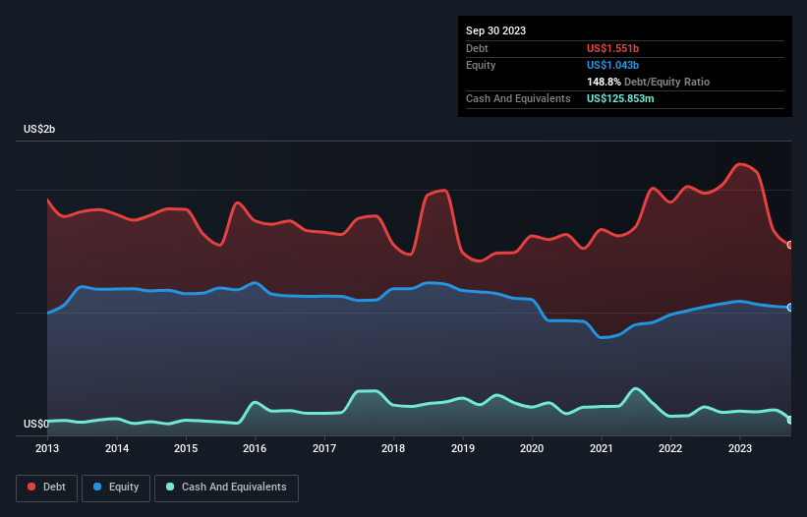Click the 2023 x-axis label

click(739, 449)
